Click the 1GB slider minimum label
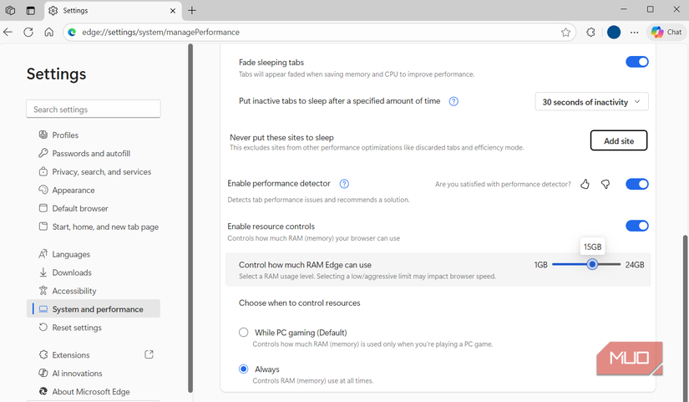The width and height of the screenshot is (689, 402). point(541,265)
